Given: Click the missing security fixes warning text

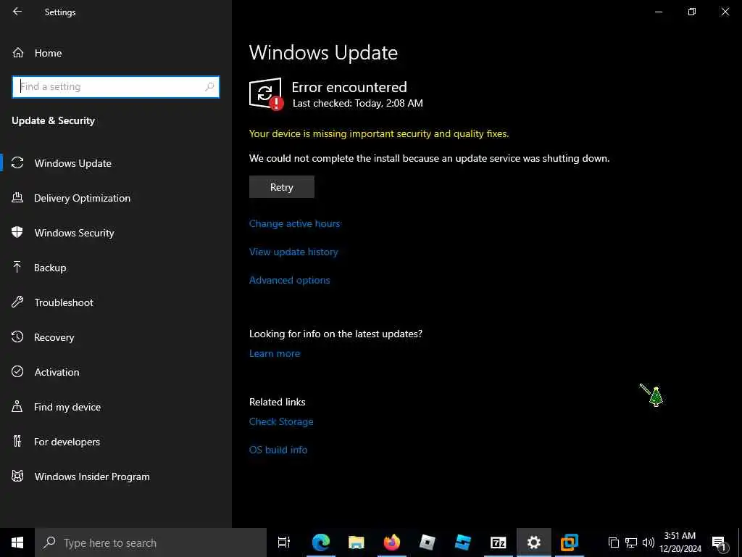Looking at the screenshot, I should pyautogui.click(x=379, y=133).
